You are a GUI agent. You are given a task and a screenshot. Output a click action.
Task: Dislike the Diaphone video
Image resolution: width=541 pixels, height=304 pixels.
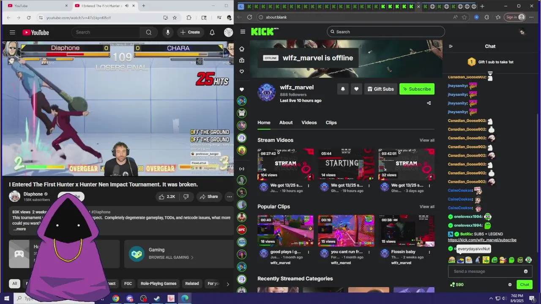[186, 196]
